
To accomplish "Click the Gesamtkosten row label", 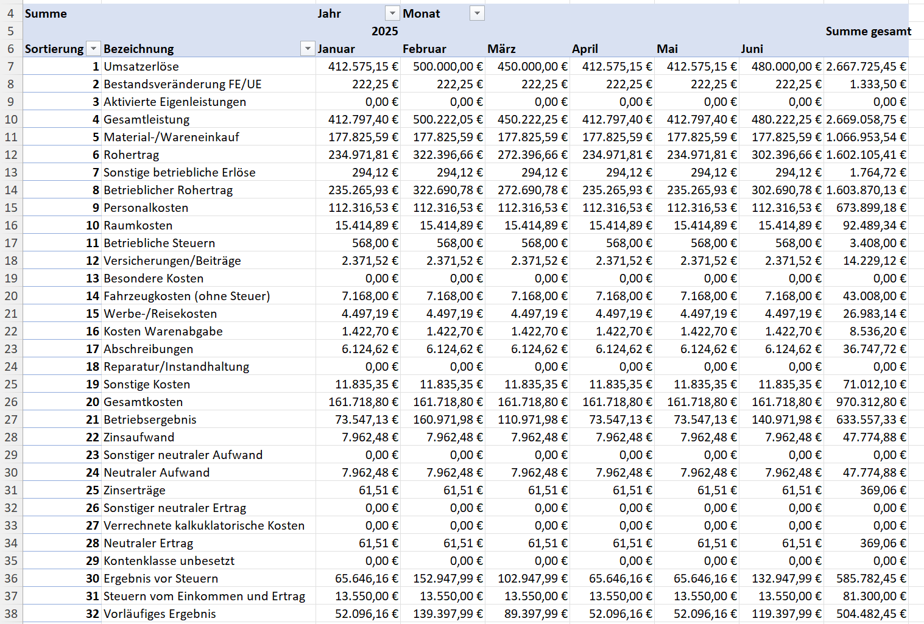I will (143, 402).
